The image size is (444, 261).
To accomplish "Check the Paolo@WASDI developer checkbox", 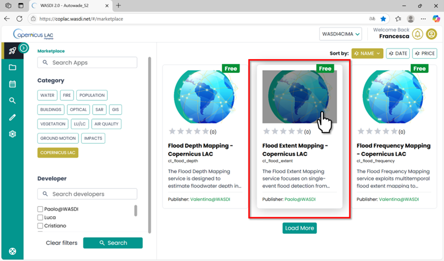I will coord(40,209).
